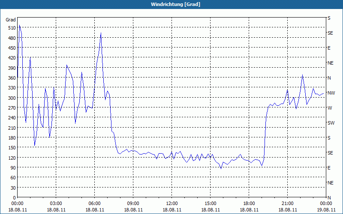This screenshot has width=343, height=214.
Task: Select the NW compass label
Action: pyautogui.click(x=331, y=93)
